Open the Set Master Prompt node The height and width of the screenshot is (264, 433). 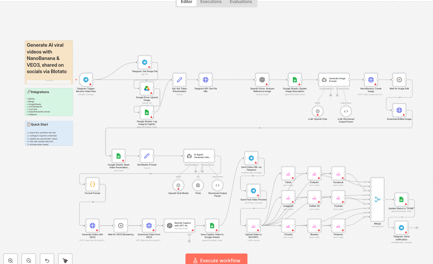pos(147,156)
